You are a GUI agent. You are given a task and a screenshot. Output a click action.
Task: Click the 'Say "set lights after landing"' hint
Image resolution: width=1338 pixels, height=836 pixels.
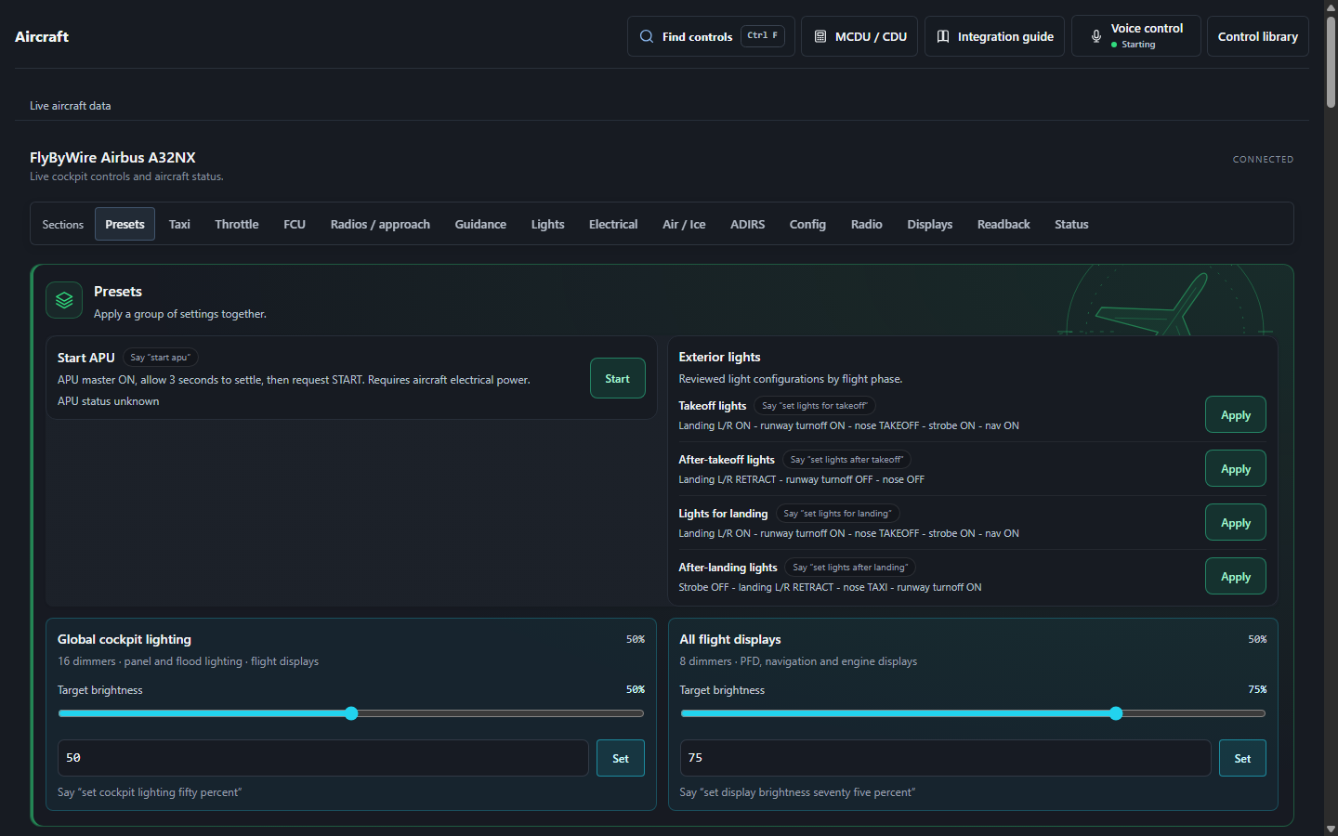pos(850,568)
